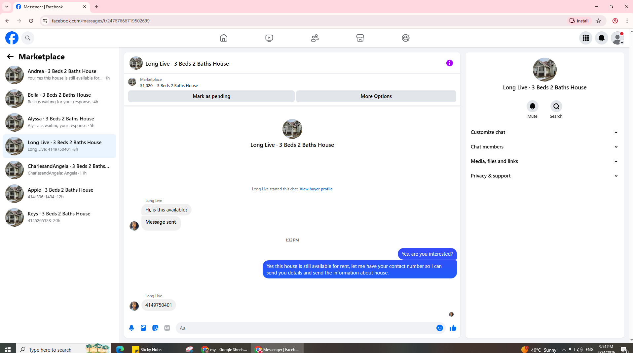Image resolution: width=633 pixels, height=353 pixels.
Task: Choose a GIF with the GIF icon
Action: 167,328
